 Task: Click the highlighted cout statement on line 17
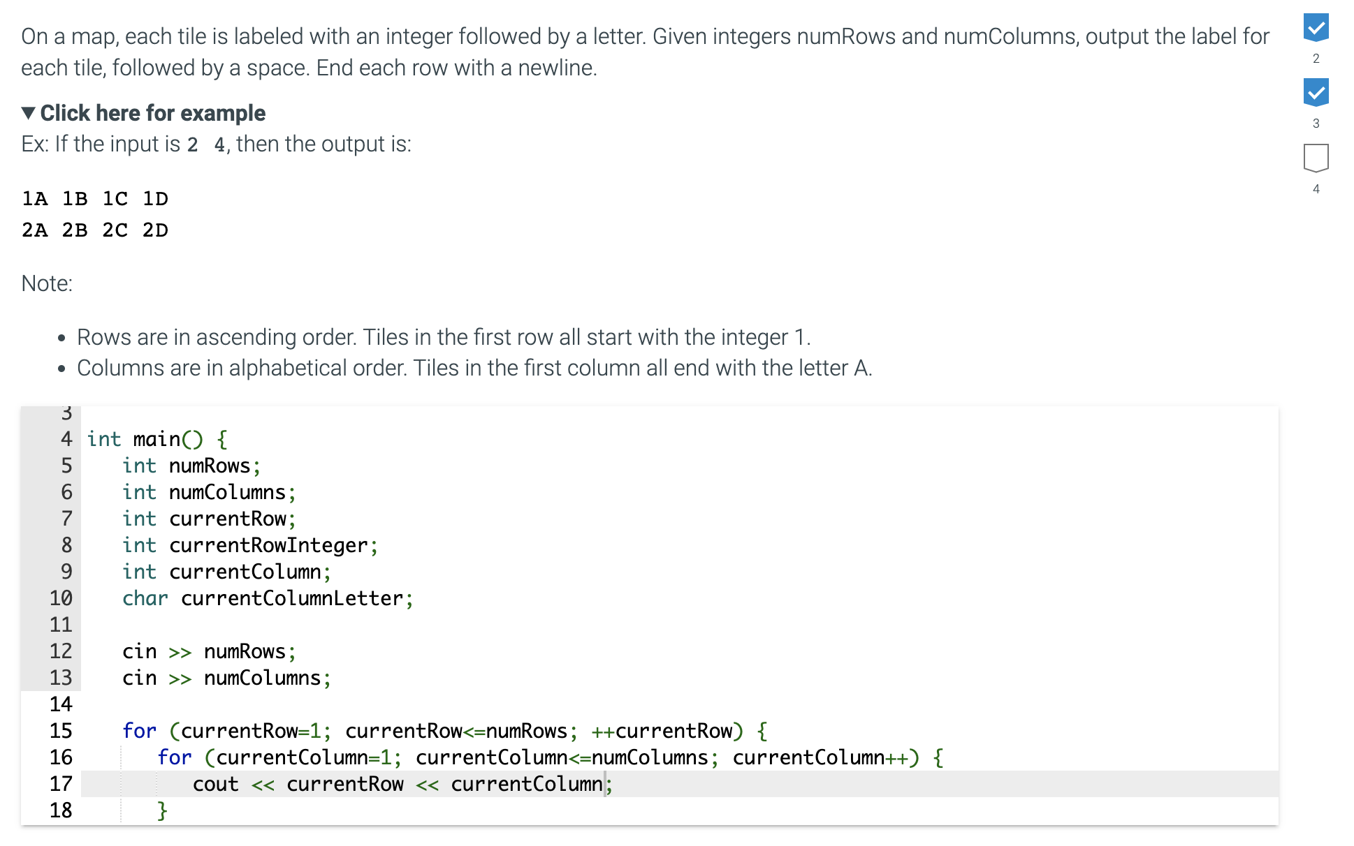[x=402, y=784]
